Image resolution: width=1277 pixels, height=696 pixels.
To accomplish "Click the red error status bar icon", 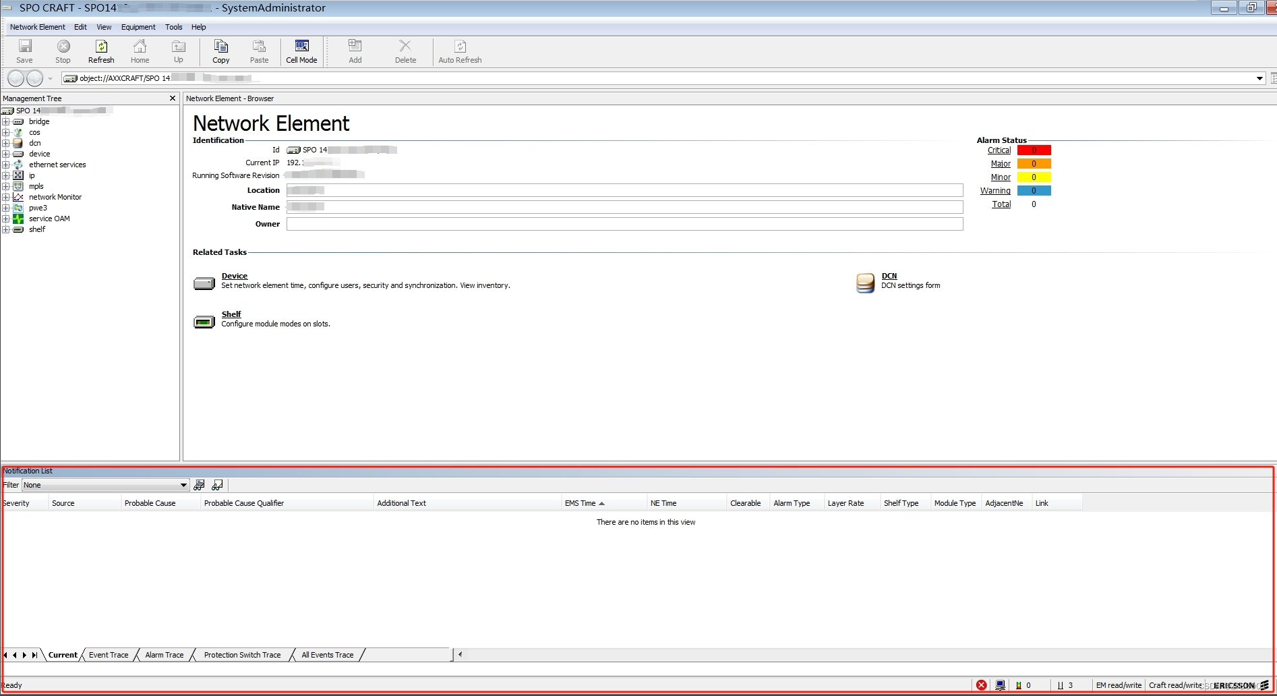I will pyautogui.click(x=982, y=685).
